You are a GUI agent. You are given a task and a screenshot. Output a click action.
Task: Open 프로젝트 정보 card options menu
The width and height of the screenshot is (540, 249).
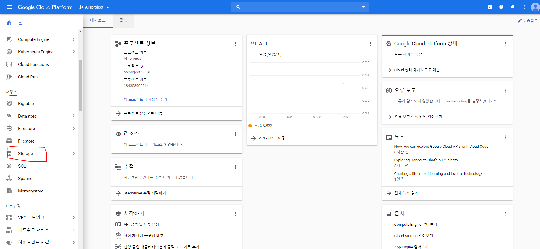point(235,44)
